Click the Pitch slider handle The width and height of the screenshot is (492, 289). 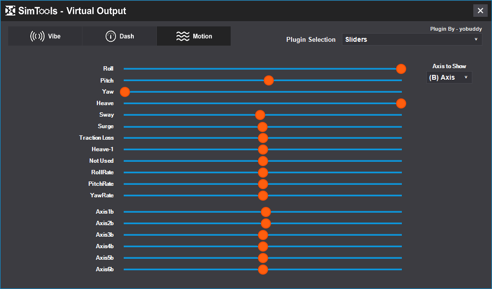tap(269, 80)
